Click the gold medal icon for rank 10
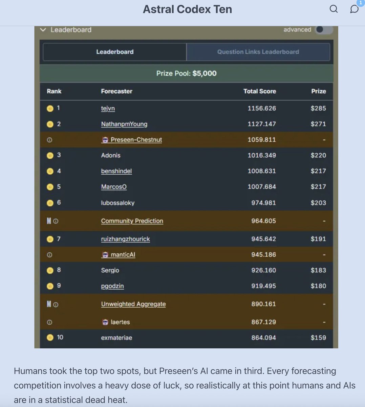365x407 pixels. point(50,337)
